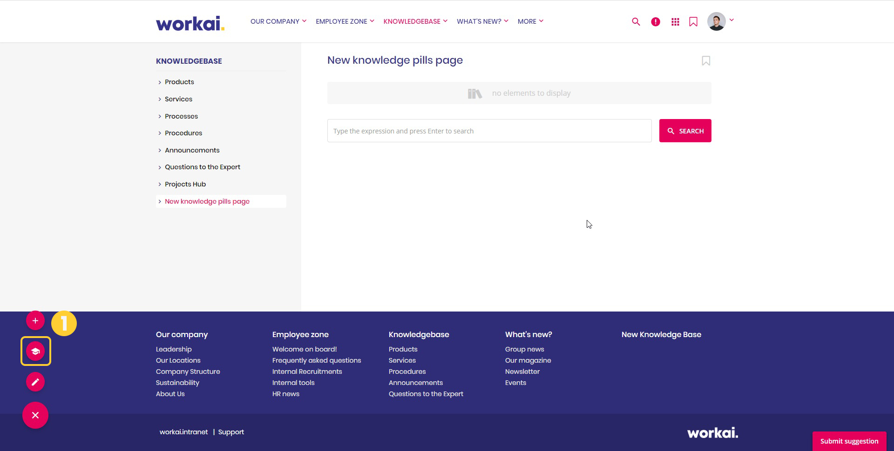Open the Sustainability footer link

(177, 383)
